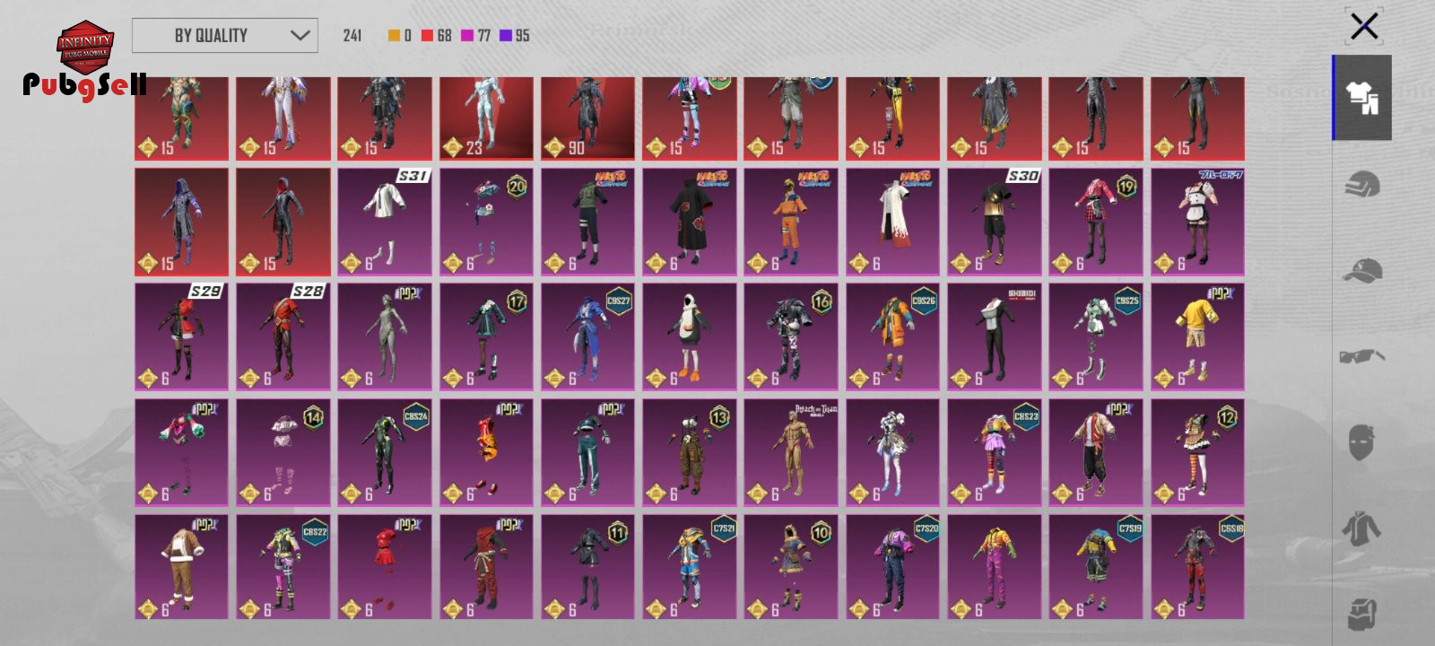Select the S31 white shirt outfit
This screenshot has height=646, width=1435.
(385, 222)
